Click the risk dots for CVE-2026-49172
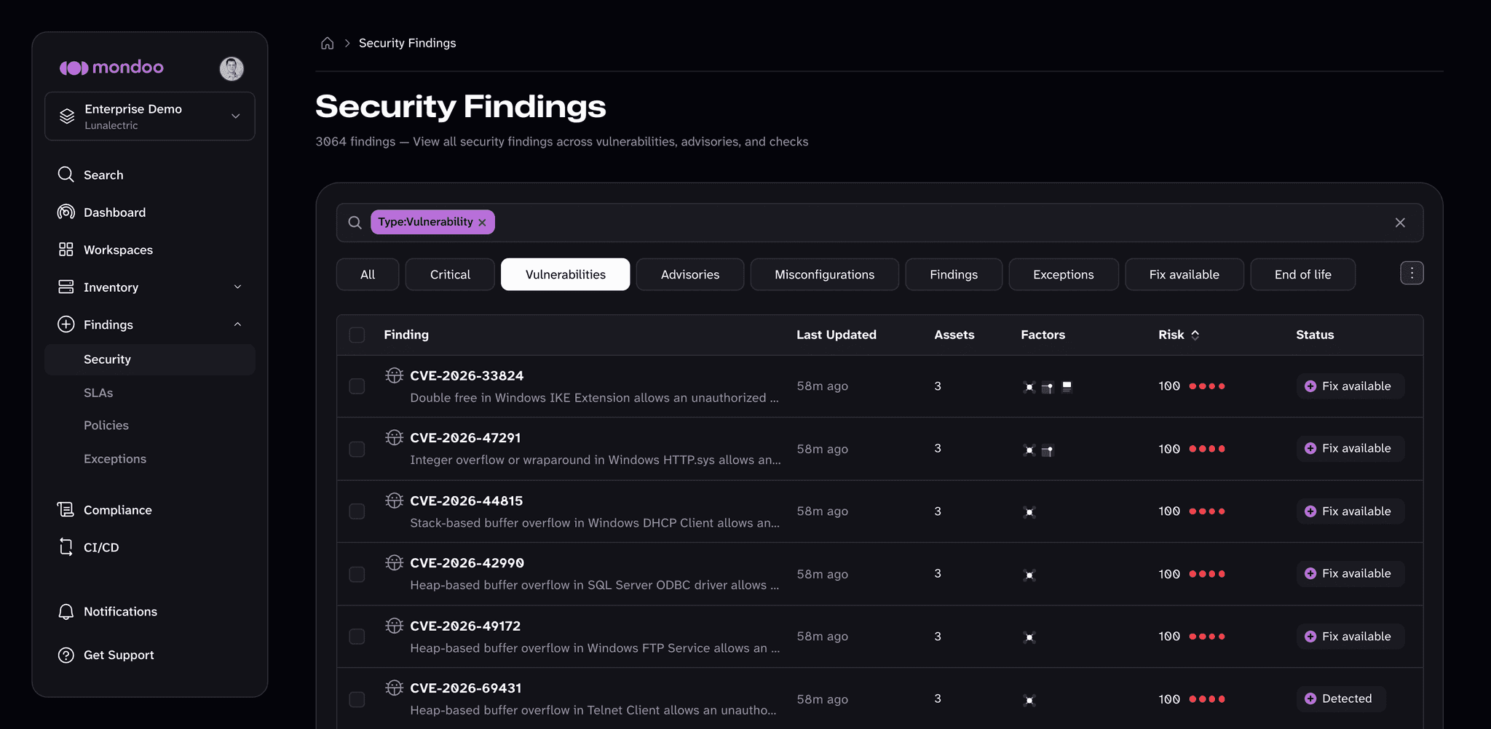 1207,637
